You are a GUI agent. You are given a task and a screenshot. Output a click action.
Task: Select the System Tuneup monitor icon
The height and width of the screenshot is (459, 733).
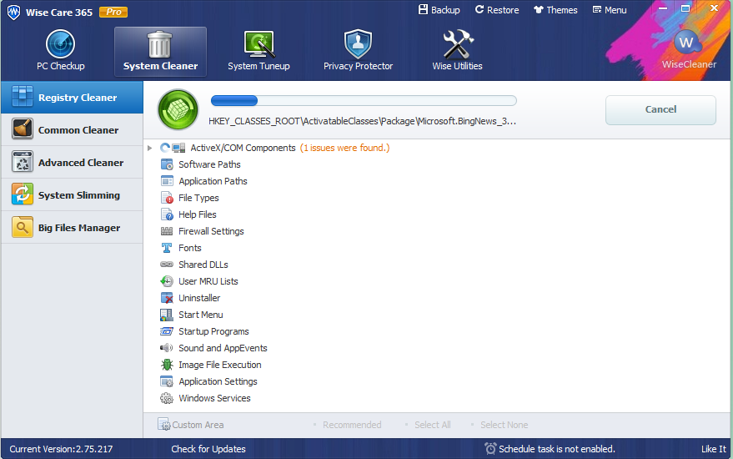259,44
